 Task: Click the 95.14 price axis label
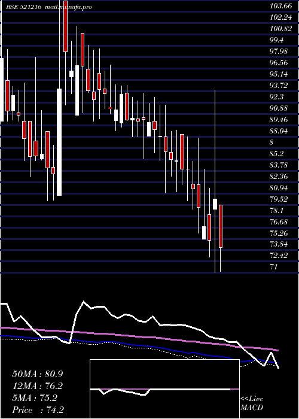279,74
